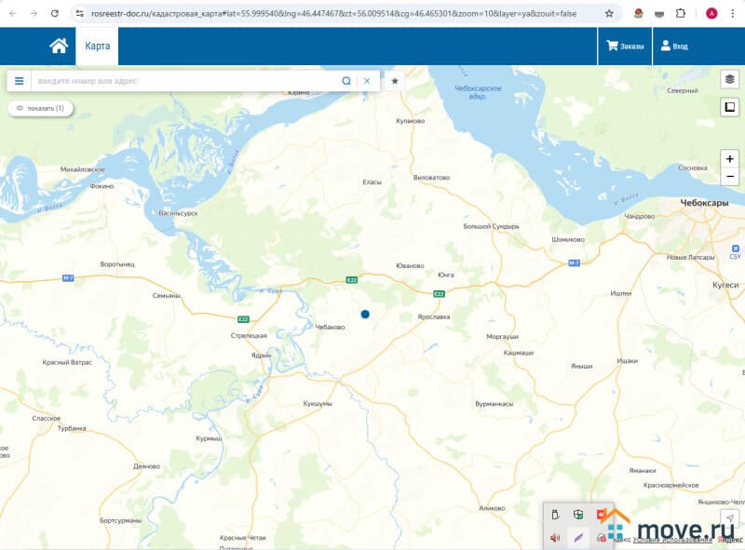Screen dimensions: 745x550
Task: Click the star favorites button
Action: [395, 81]
